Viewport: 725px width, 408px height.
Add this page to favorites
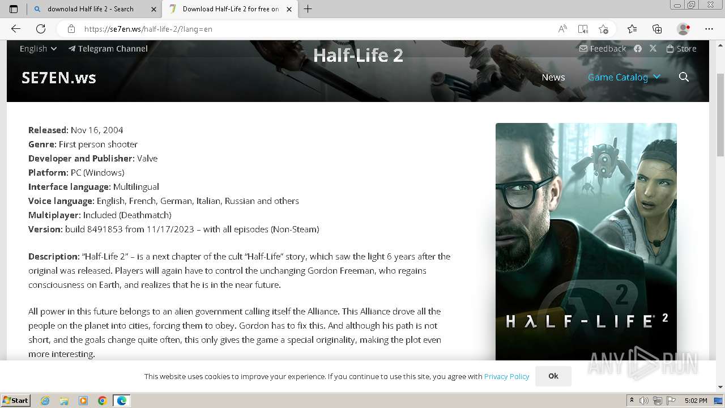pos(603,29)
